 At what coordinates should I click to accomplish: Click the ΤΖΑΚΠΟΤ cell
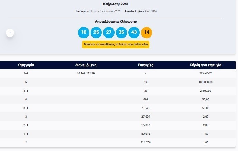pos(206,74)
